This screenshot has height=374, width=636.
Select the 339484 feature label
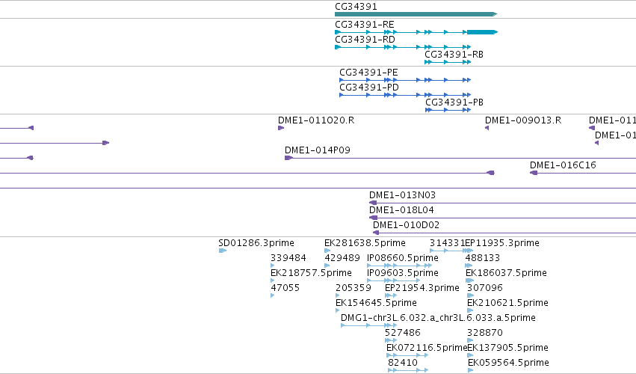pyautogui.click(x=288, y=258)
